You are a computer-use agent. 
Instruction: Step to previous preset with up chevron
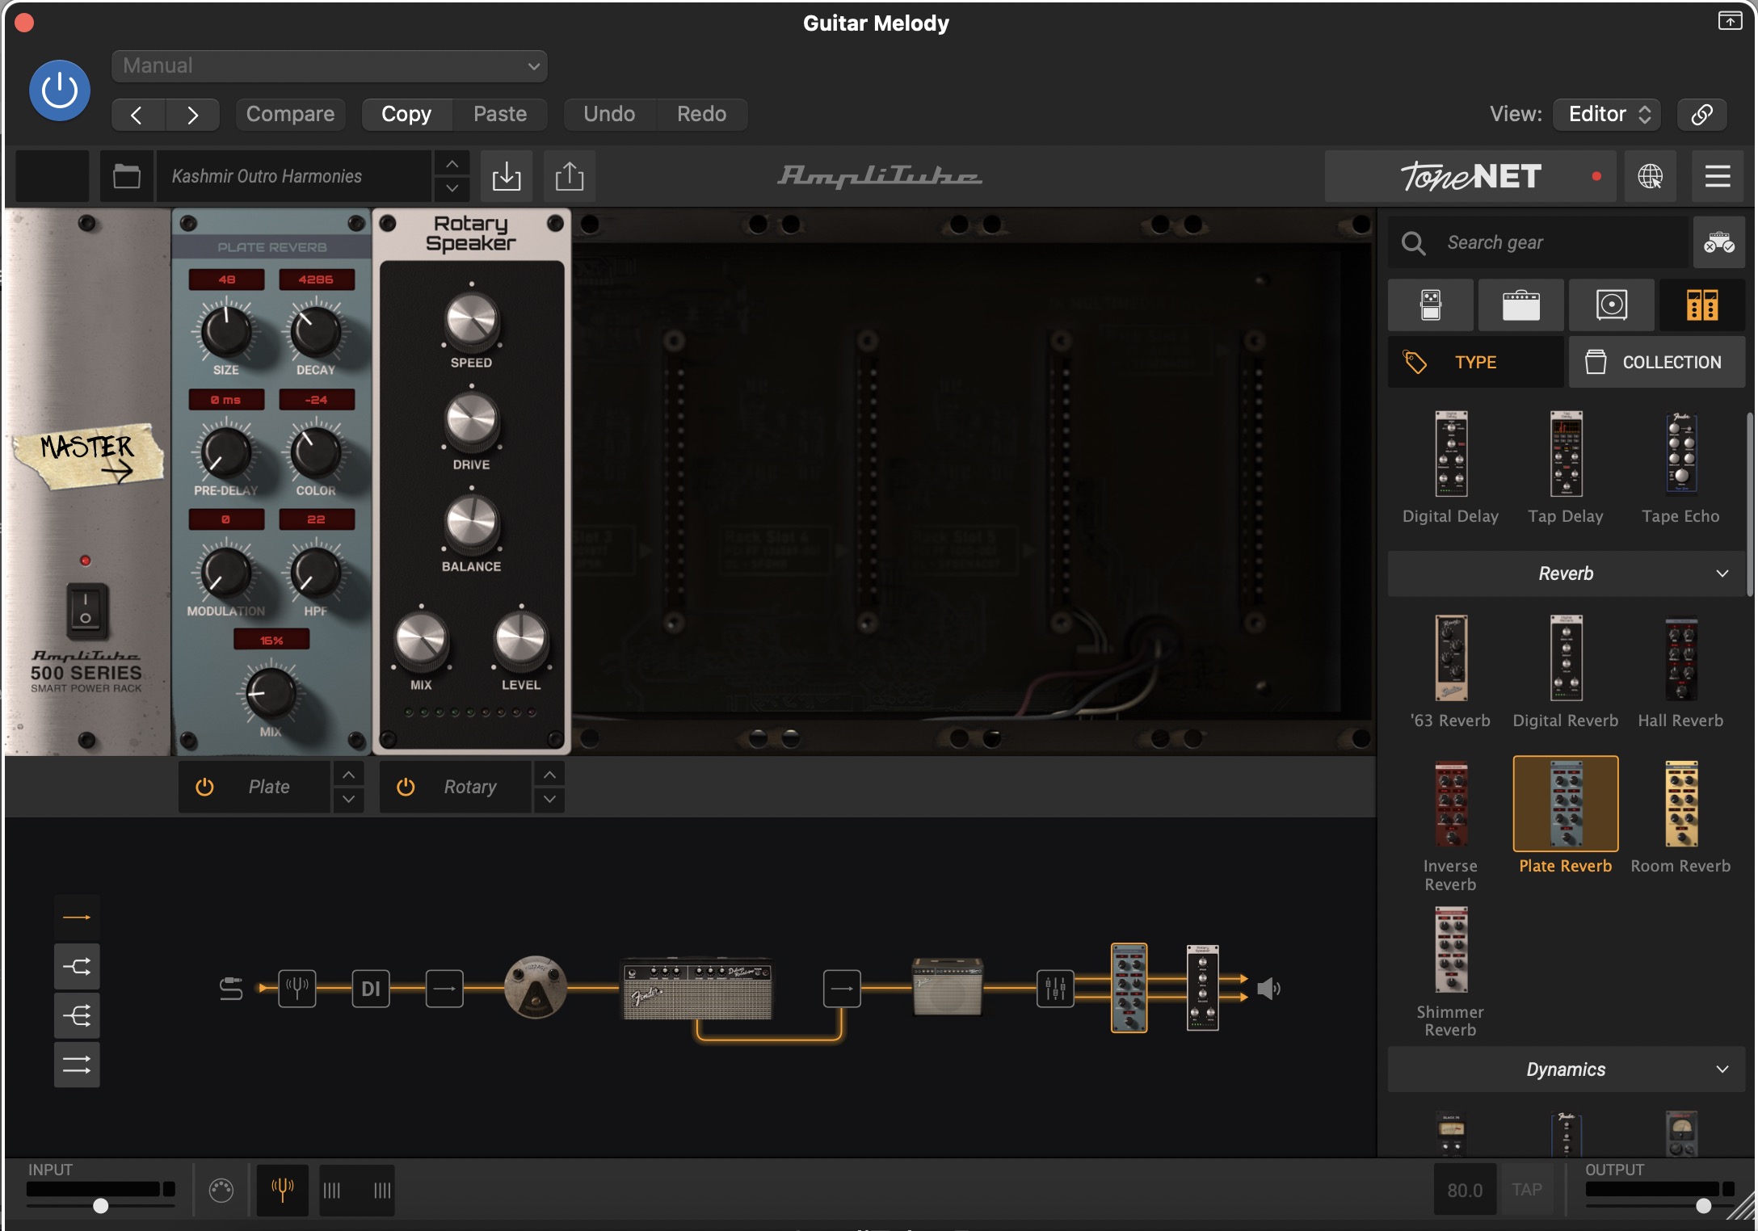(452, 164)
